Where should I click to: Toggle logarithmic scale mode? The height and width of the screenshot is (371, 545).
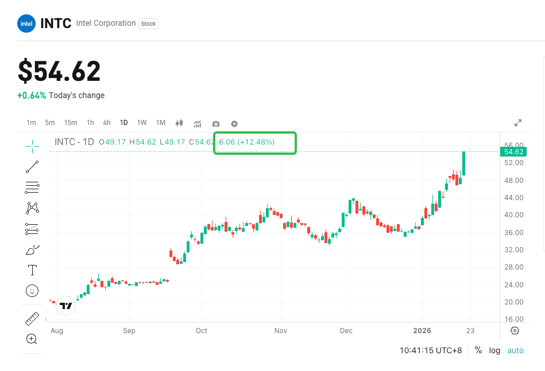click(494, 350)
